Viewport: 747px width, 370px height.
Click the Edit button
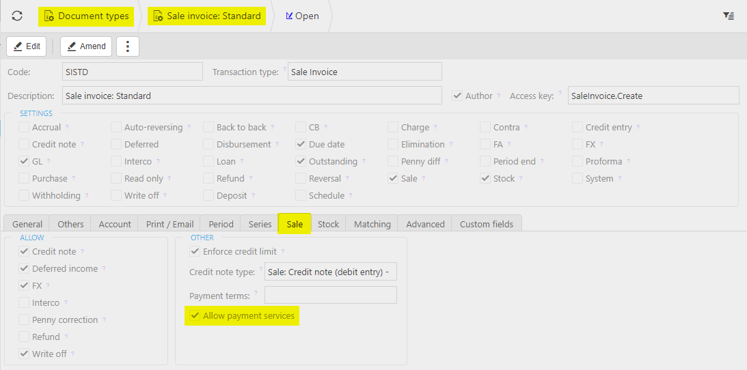27,46
